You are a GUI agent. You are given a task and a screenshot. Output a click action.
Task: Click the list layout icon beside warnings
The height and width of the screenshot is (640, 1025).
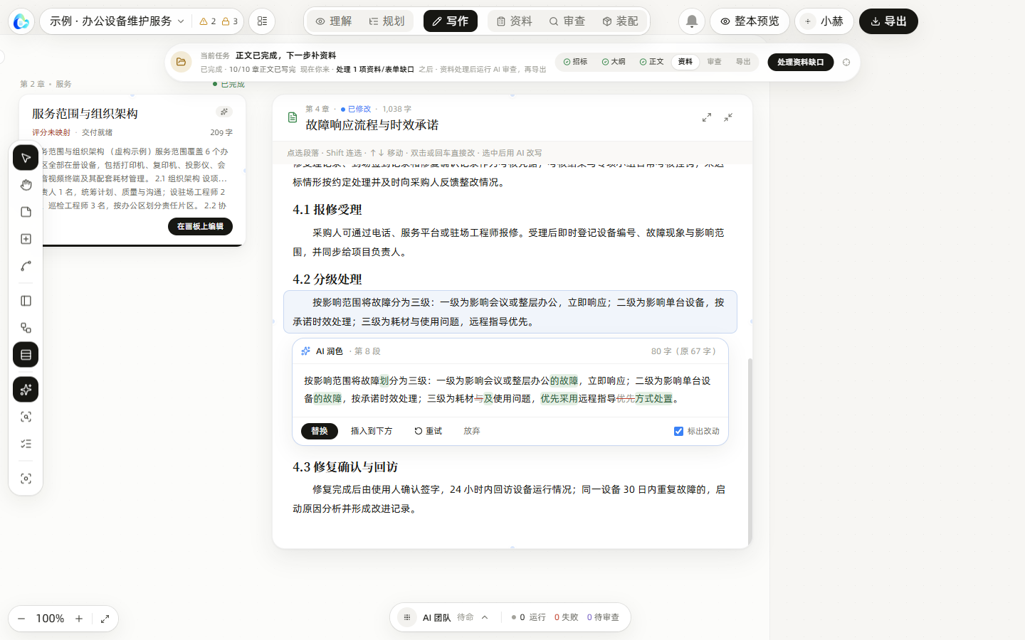coord(262,21)
